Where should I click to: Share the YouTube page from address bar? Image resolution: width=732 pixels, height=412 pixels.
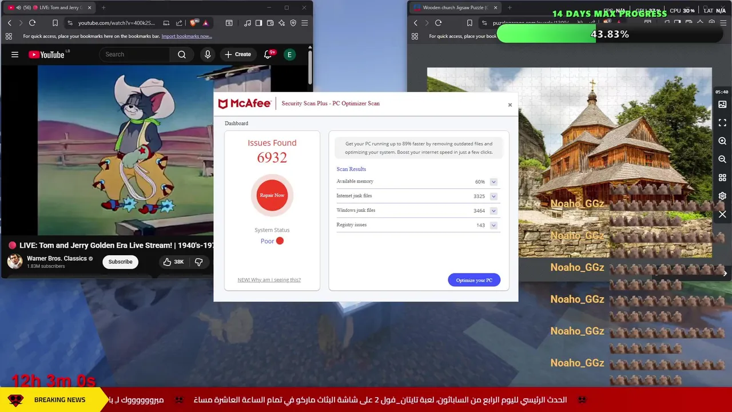179,23
